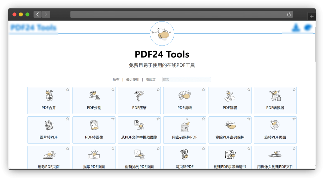The height and width of the screenshot is (178, 324).
Task: Star the 旋转PDF页面 card
Action: pos(294,119)
